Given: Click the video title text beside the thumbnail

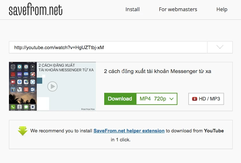Looking at the screenshot, I should tap(158, 71).
